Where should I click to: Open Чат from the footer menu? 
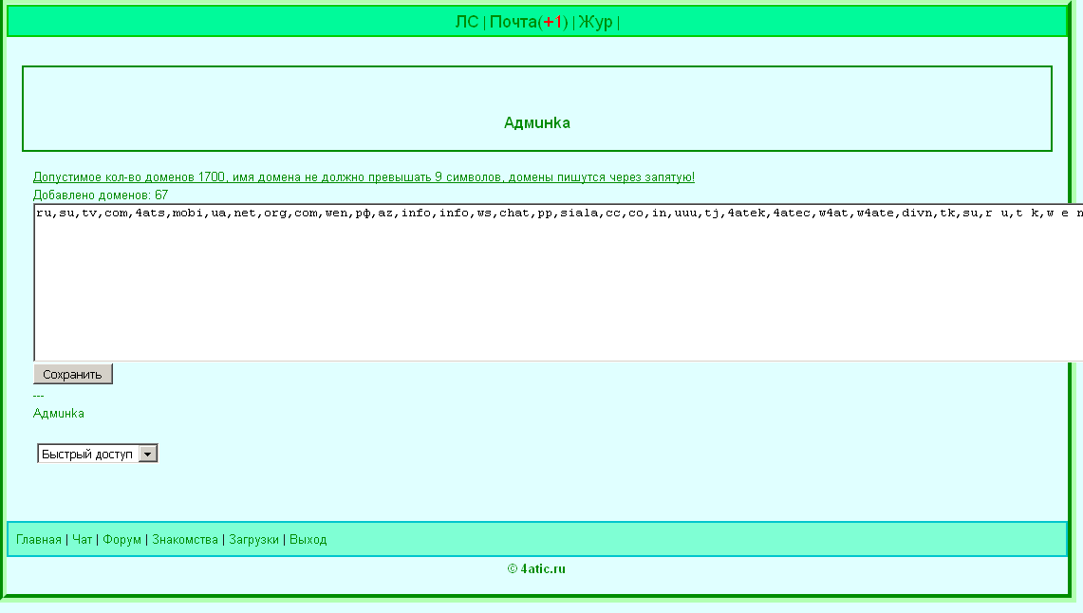[83, 540]
